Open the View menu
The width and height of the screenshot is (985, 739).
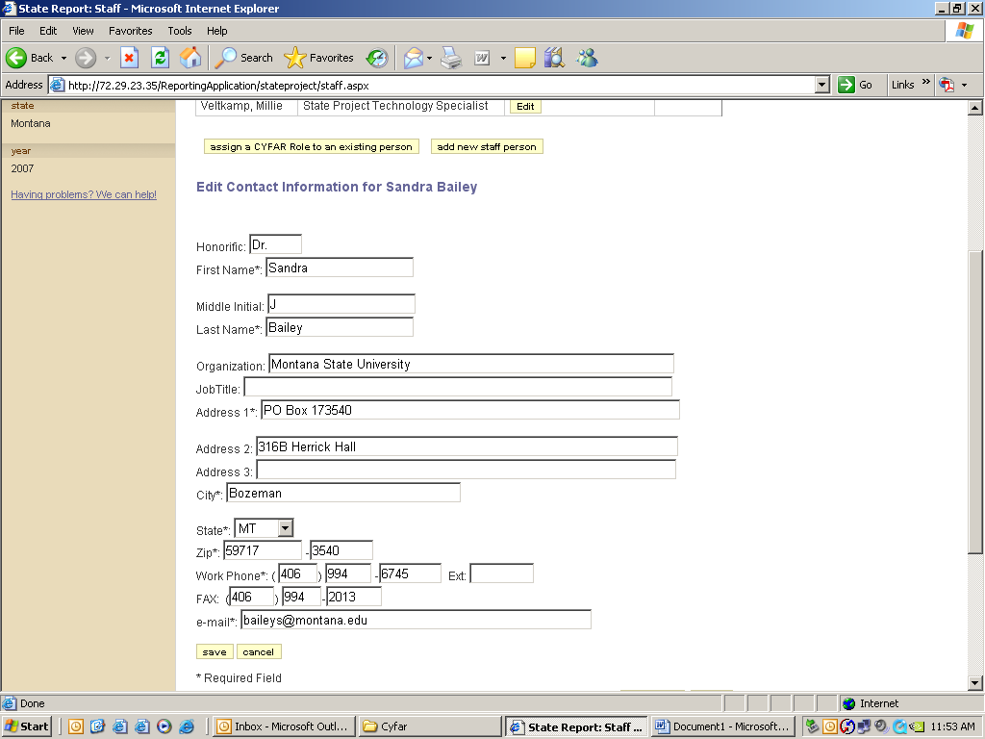pos(83,31)
